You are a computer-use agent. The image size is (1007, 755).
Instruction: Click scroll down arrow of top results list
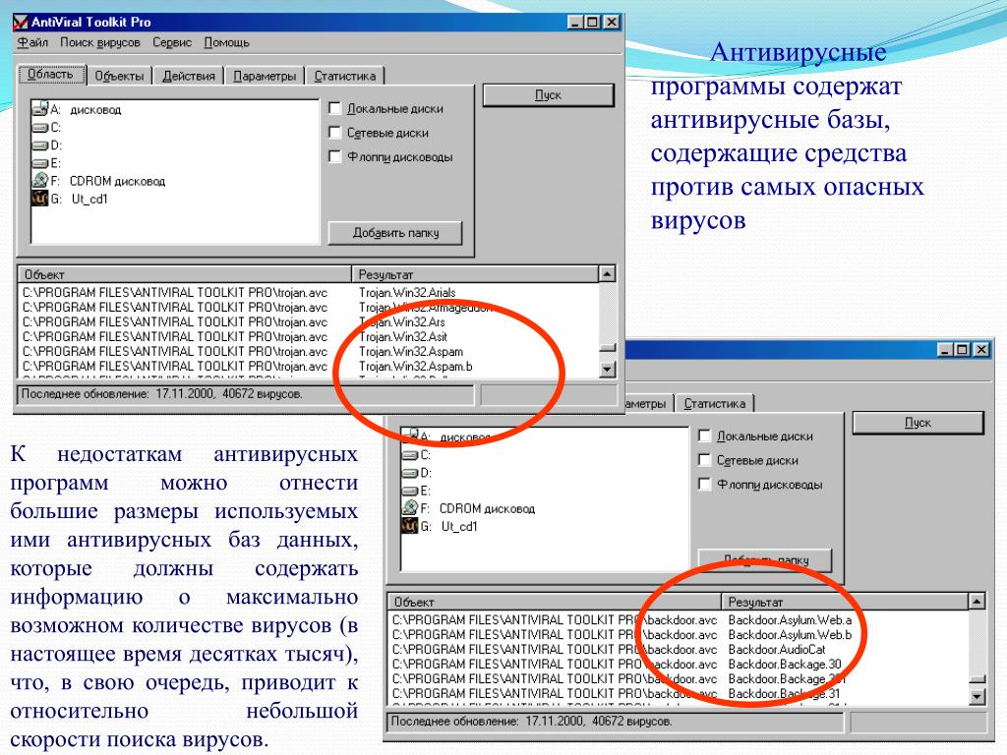(x=607, y=370)
